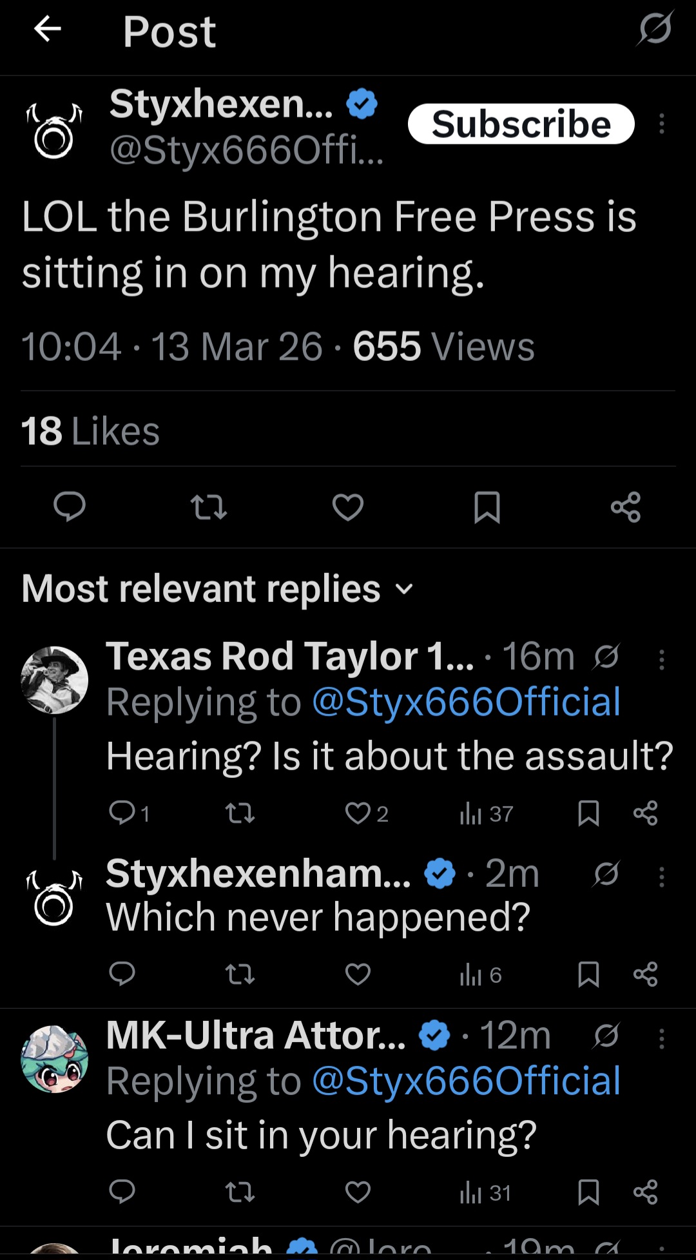Open more options on Texas Rod Taylor reply
Screen dimensions: 696x1260
pos(661,659)
